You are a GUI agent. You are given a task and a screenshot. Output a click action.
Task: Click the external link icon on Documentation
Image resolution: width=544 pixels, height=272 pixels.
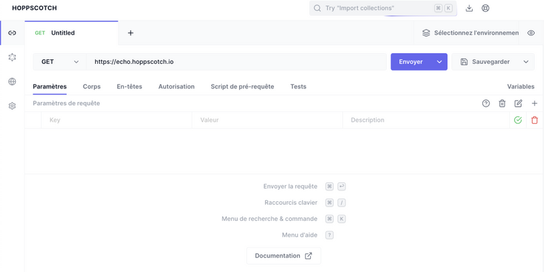click(309, 256)
